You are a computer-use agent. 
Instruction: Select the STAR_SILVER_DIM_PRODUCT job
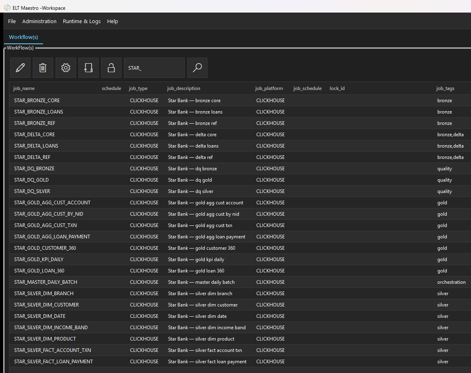coord(45,339)
